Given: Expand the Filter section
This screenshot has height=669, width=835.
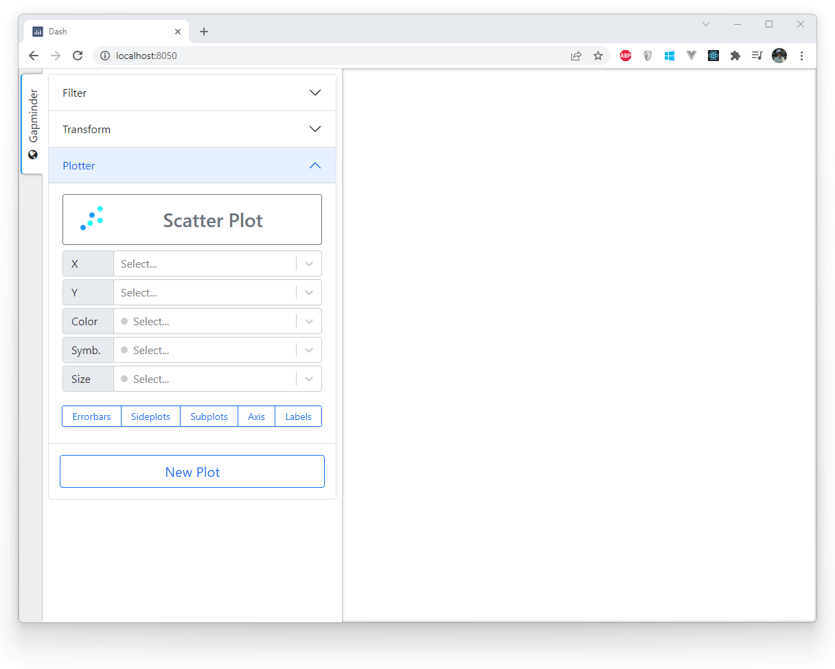Looking at the screenshot, I should click(x=192, y=93).
